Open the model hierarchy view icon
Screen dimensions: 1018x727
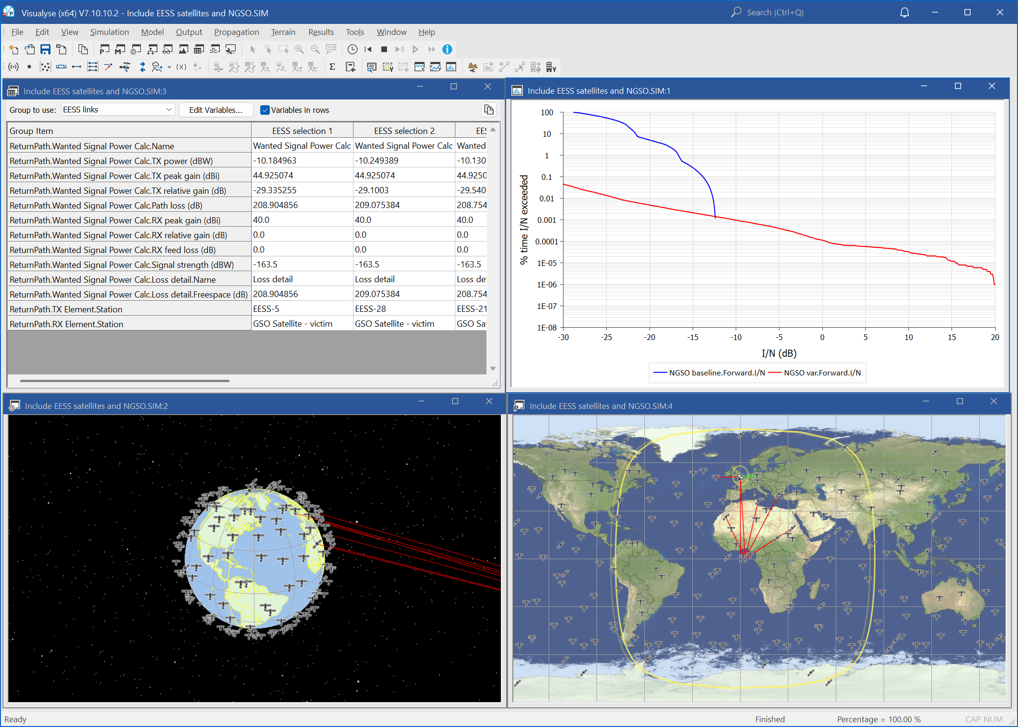(152, 49)
